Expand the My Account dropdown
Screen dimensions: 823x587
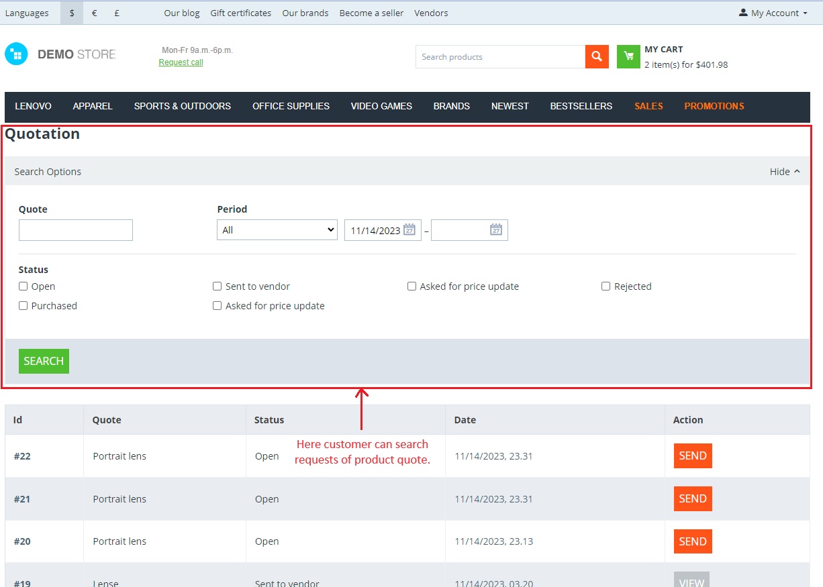click(773, 13)
